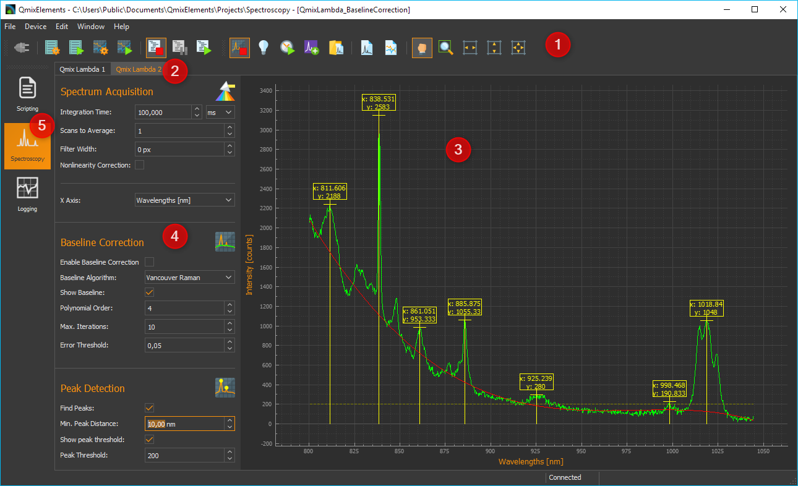Open the Logging sidebar section
Viewport: 798px width, 486px height.
click(x=27, y=195)
